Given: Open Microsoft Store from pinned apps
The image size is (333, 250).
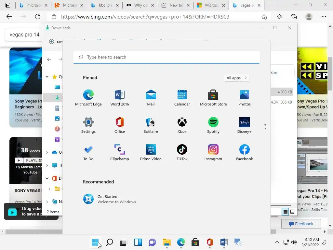Looking at the screenshot, I should point(213,98).
